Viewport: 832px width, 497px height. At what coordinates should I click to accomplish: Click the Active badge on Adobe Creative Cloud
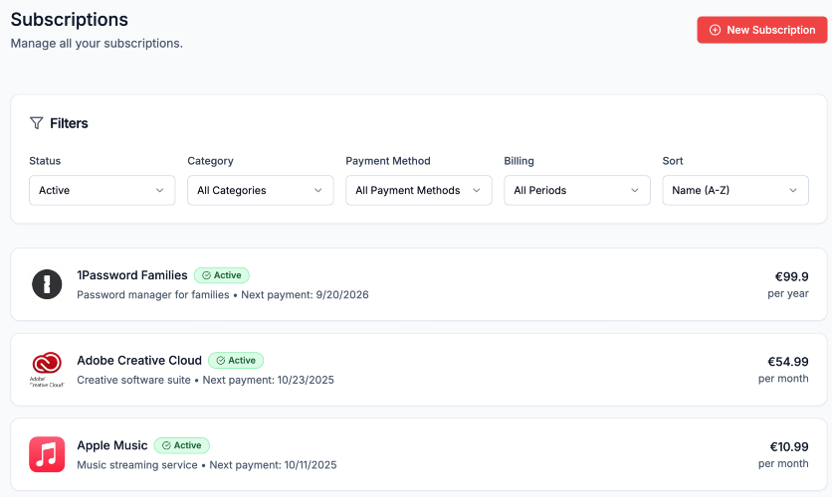(236, 360)
